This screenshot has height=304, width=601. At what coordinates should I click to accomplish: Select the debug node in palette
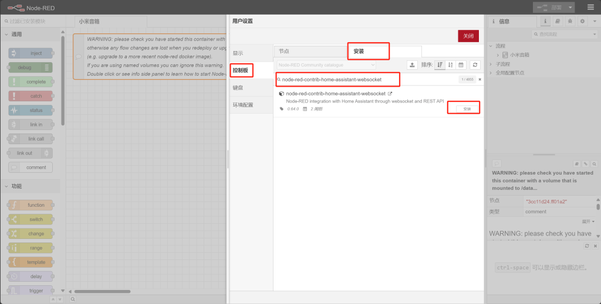click(31, 67)
